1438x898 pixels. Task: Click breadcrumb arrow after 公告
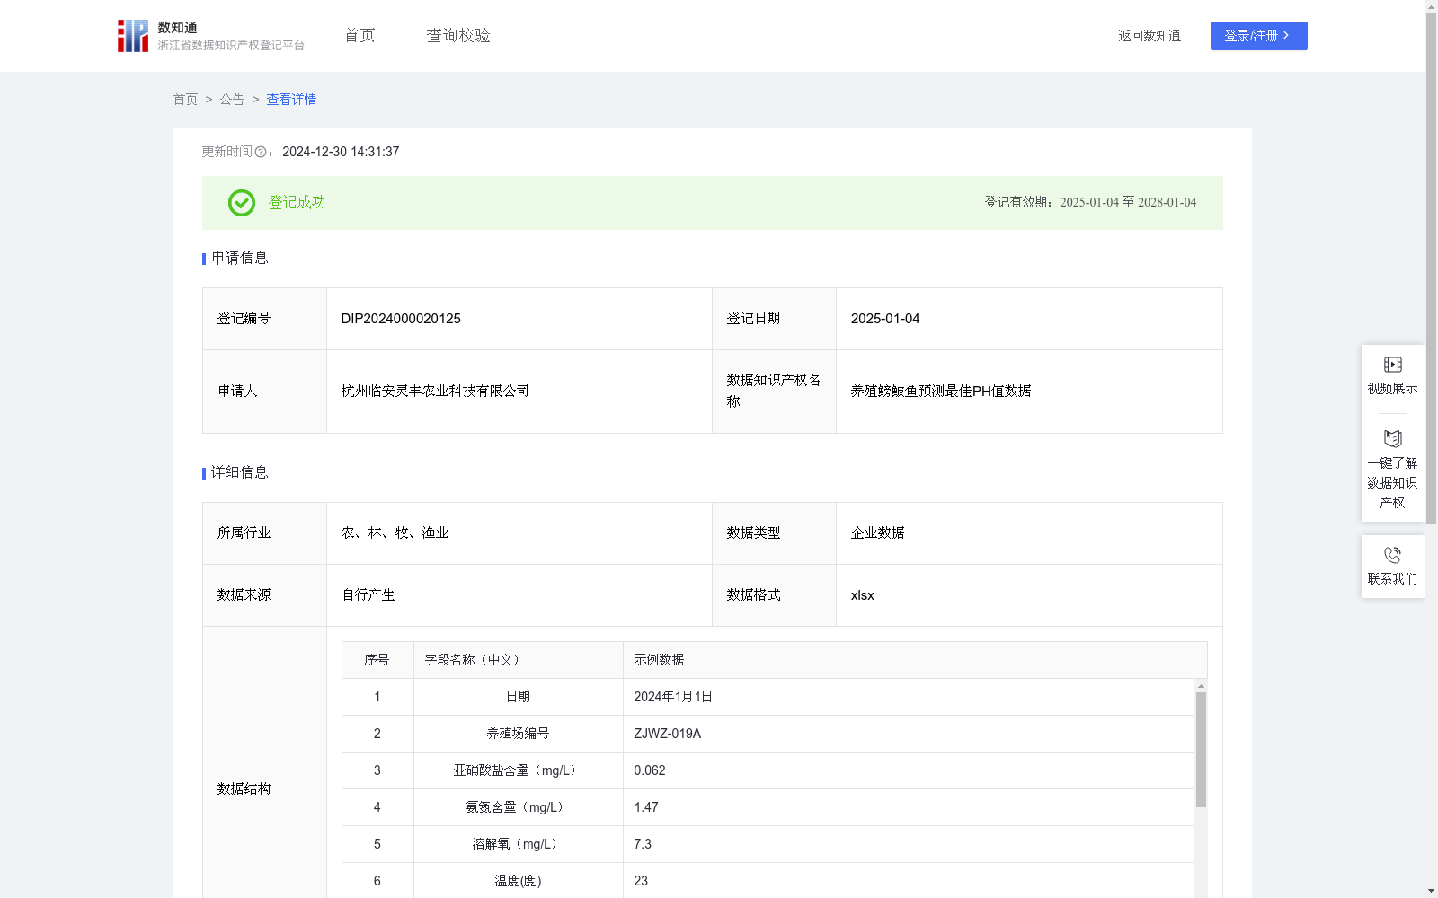(x=255, y=100)
